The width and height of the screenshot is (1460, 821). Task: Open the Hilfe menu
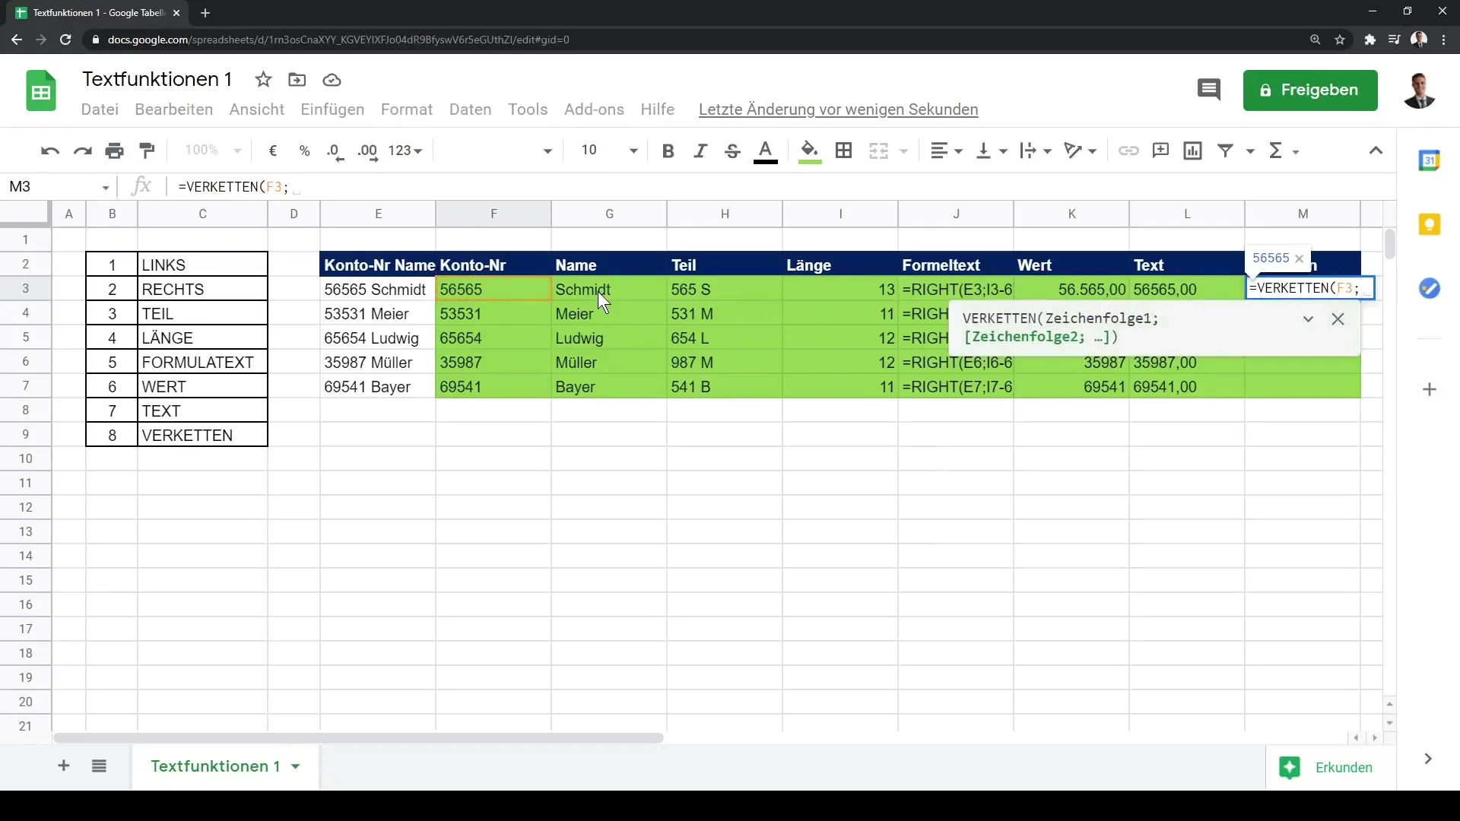click(x=658, y=109)
